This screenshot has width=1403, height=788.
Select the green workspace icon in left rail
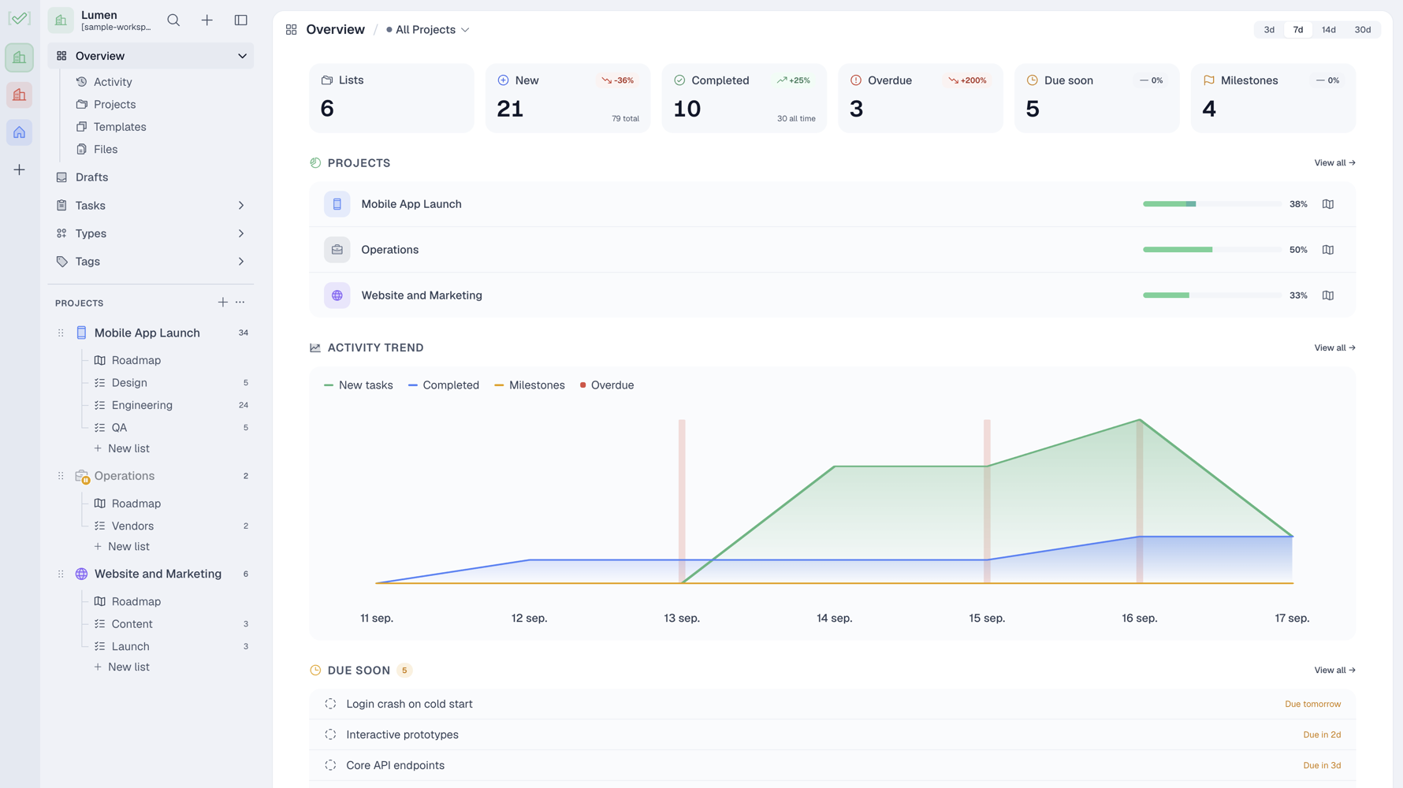[x=20, y=58]
